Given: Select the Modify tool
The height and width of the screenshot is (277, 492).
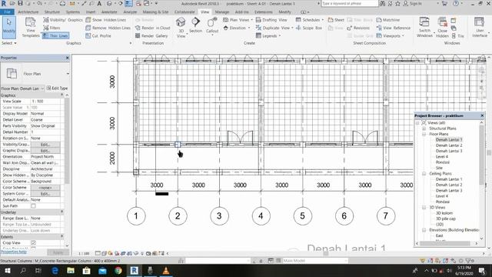Looking at the screenshot, I should pyautogui.click(x=8, y=28).
